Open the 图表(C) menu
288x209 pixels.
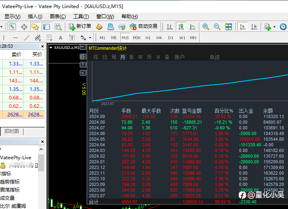58,17
